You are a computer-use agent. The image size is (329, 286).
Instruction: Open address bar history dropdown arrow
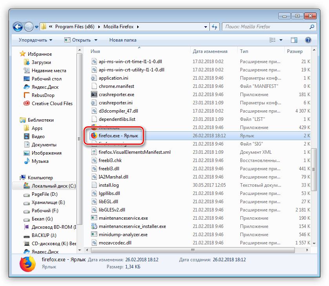coord(205,27)
